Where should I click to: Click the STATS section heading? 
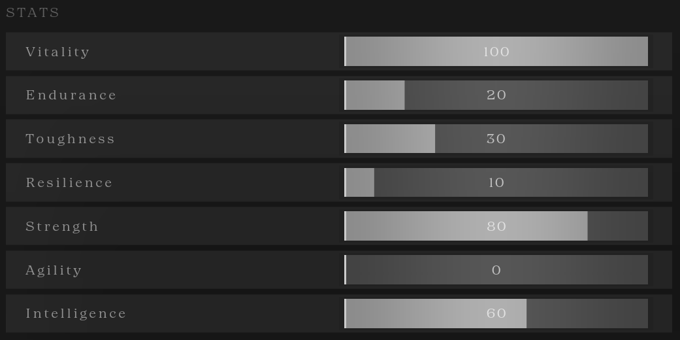(33, 13)
